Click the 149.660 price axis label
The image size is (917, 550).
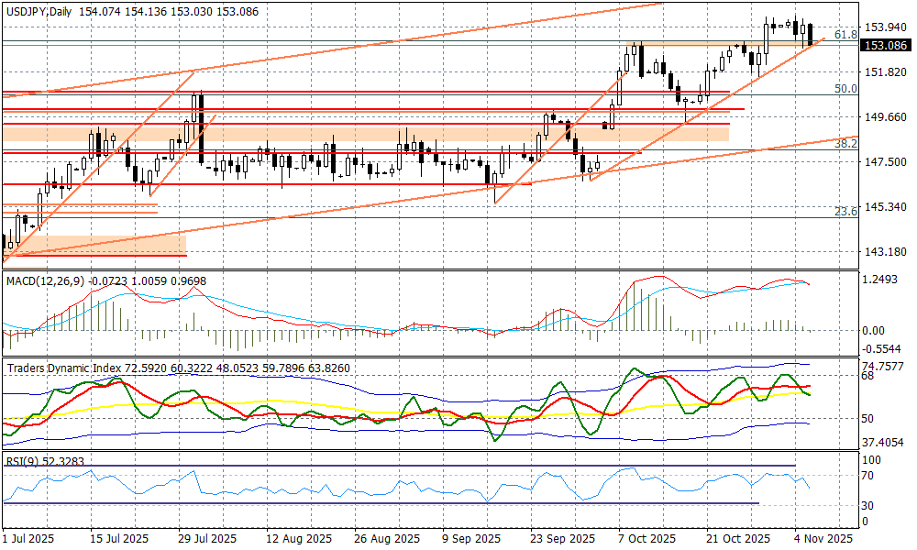(884, 117)
